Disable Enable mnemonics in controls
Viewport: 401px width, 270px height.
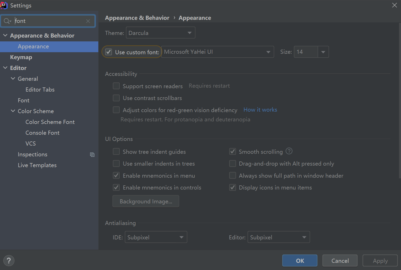[116, 187]
